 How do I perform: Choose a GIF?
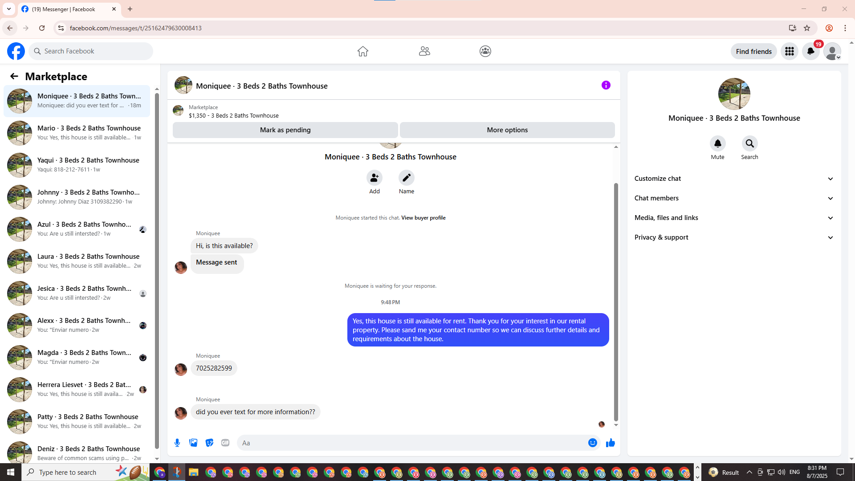tap(225, 443)
